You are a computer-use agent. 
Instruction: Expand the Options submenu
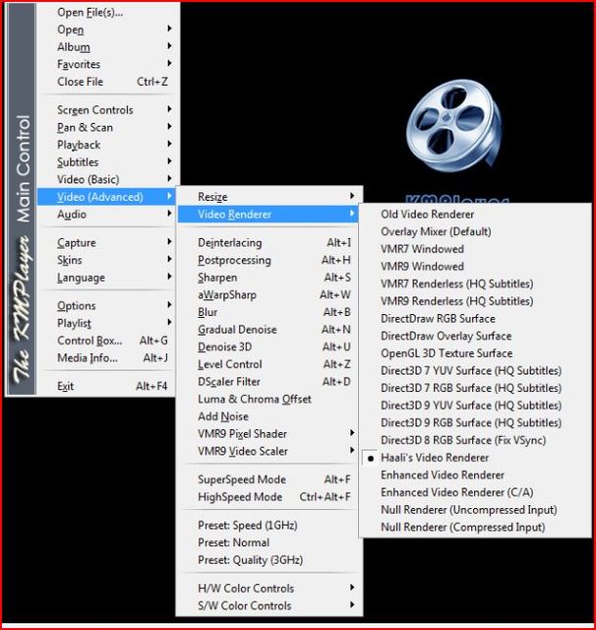(x=107, y=306)
